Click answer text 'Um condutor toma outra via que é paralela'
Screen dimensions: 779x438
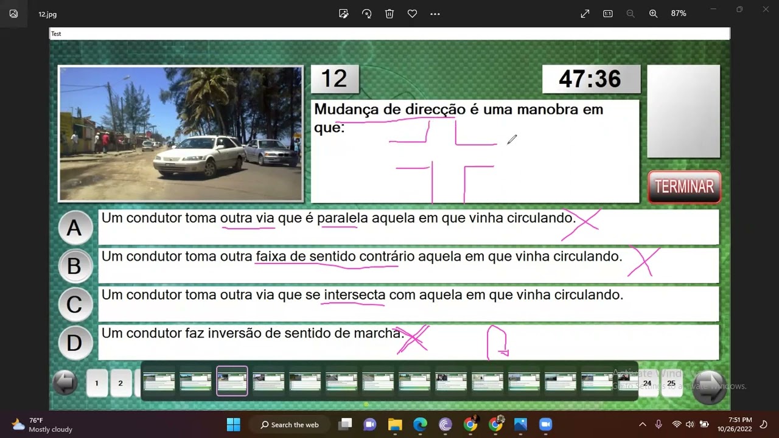click(x=235, y=218)
